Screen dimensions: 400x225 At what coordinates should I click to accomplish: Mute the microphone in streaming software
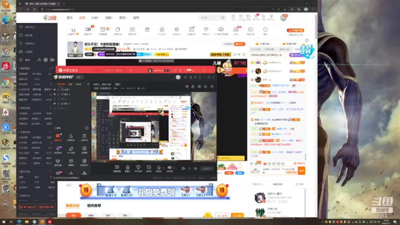click(159, 167)
